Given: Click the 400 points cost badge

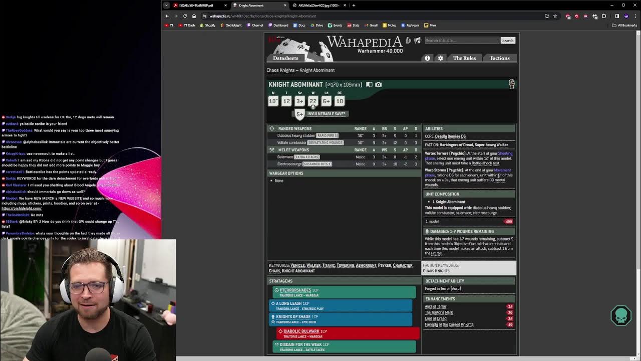Looking at the screenshot, I should click(509, 222).
